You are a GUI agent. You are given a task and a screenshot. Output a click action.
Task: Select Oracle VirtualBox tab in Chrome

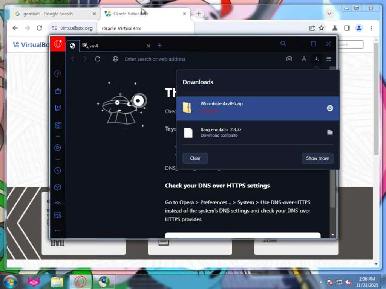[x=143, y=14]
